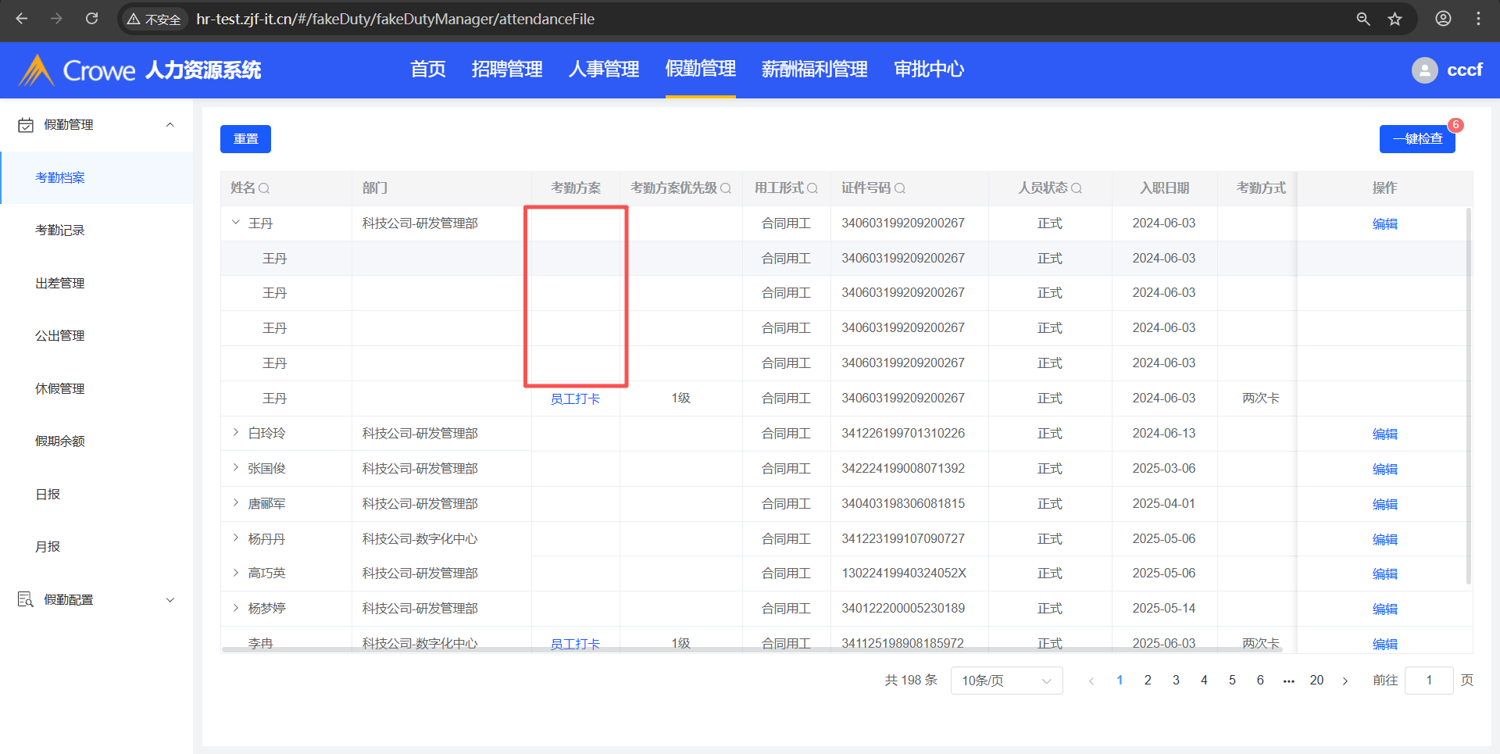Viewport: 1500px width, 754px height.
Task: Click the search icon next to 考勤方案优先级 header
Action: tap(726, 188)
